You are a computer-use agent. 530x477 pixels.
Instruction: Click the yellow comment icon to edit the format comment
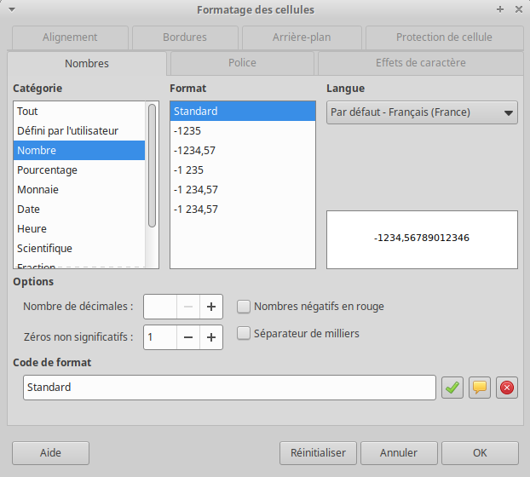coord(480,388)
